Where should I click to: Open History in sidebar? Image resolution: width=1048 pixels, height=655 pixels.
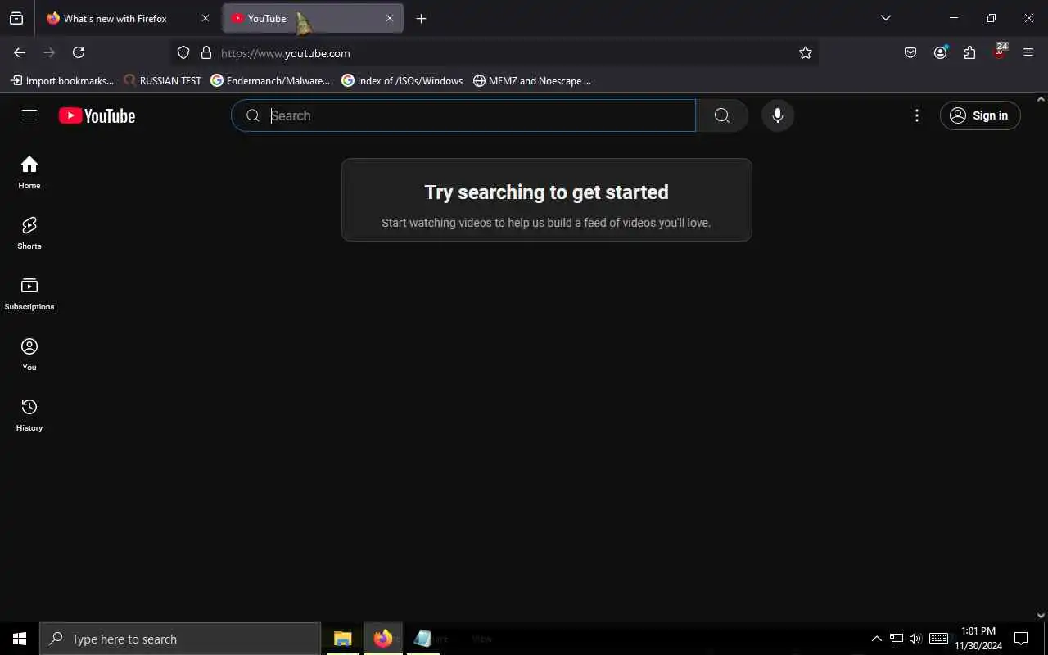(x=29, y=414)
